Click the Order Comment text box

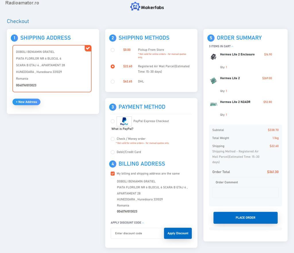pos(245,192)
